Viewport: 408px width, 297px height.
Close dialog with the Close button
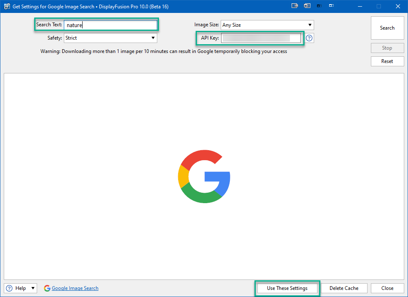pyautogui.click(x=387, y=288)
